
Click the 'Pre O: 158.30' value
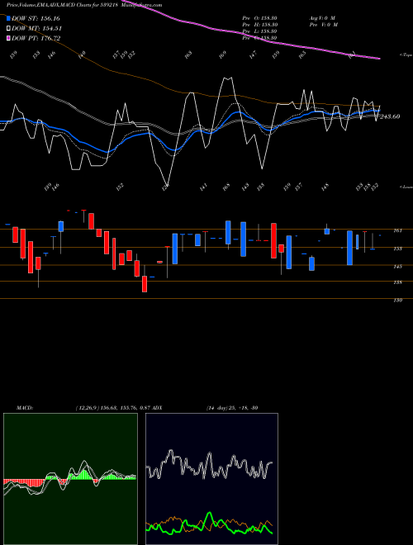pyautogui.click(x=259, y=18)
